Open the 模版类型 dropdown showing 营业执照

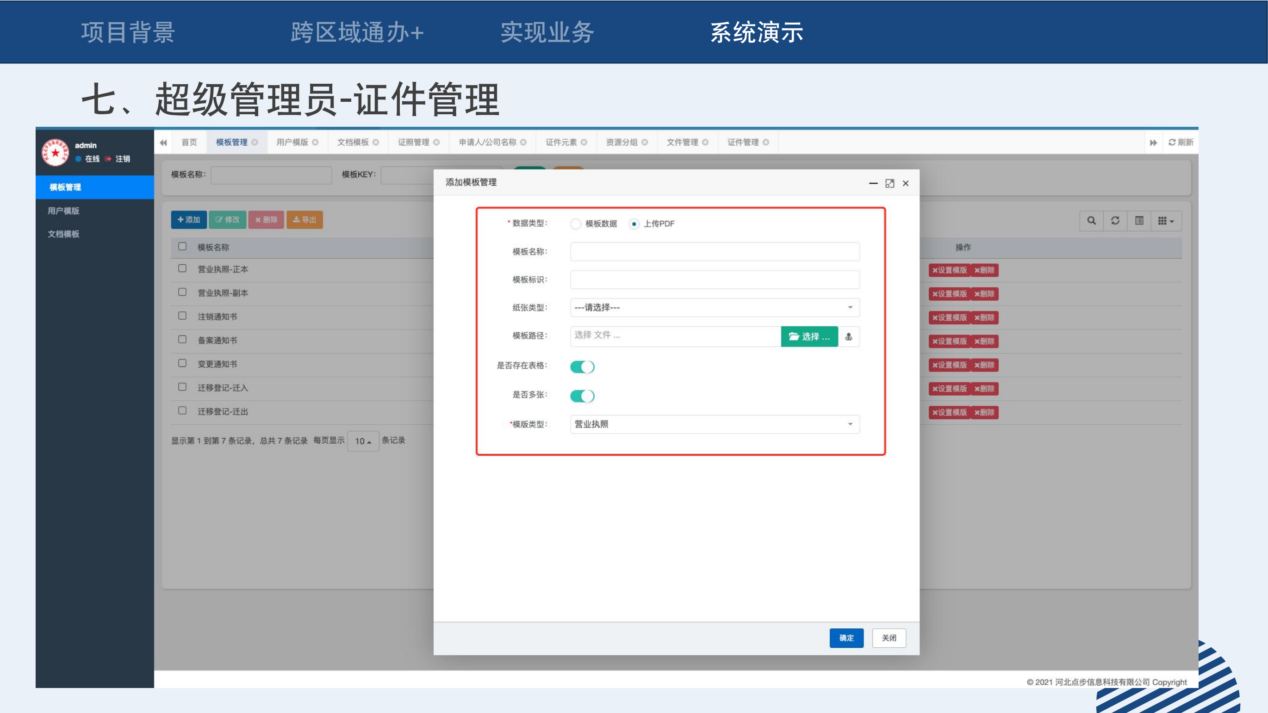click(714, 424)
